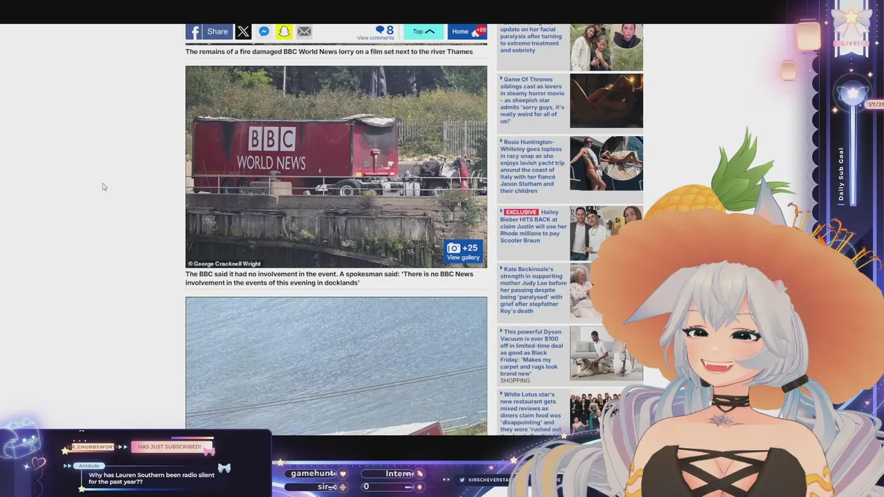884x497 pixels.
Task: Click the Game Of Thrones story thumbnail
Action: point(606,101)
